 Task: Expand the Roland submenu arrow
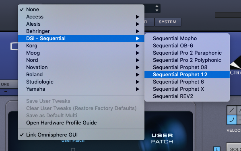(138, 75)
